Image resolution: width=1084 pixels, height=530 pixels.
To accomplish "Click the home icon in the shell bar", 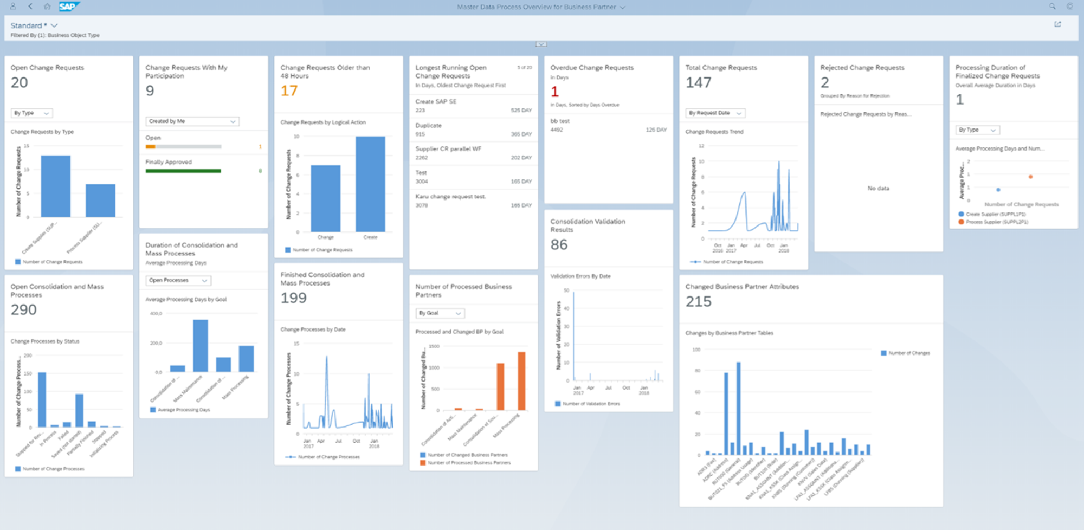I will coord(47,7).
